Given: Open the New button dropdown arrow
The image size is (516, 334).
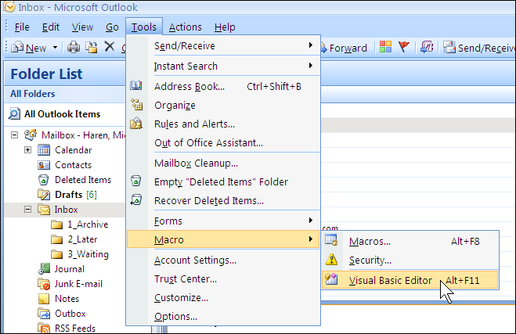Looking at the screenshot, I should [x=56, y=48].
